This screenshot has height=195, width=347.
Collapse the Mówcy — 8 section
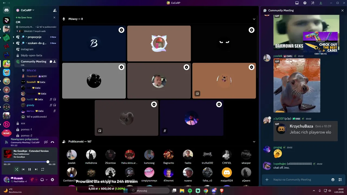254,19
